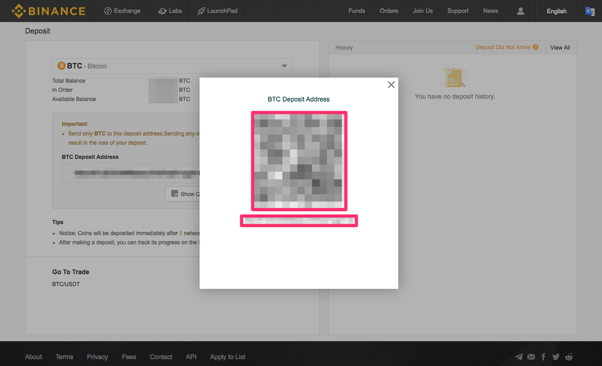Open the Exchange menu
This screenshot has width=602, height=366.
pyautogui.click(x=122, y=11)
